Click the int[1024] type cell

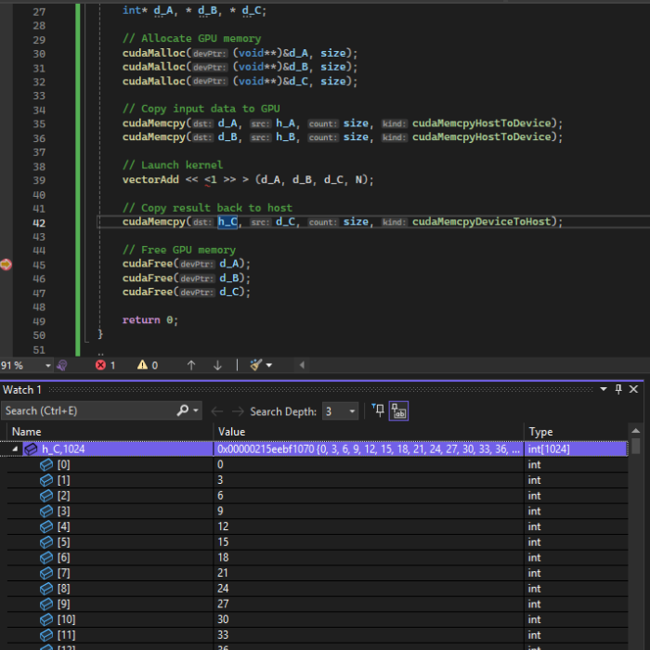[576, 448]
